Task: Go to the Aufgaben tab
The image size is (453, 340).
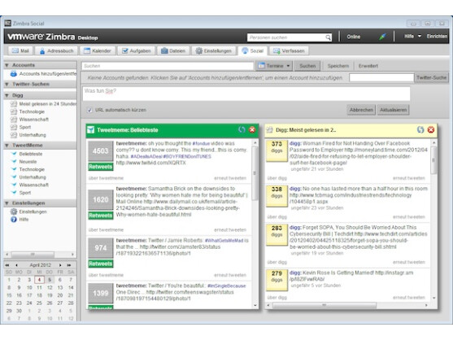Action: [137, 51]
